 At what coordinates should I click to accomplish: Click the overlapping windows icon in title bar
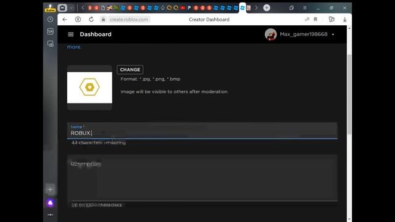[x=291, y=8]
